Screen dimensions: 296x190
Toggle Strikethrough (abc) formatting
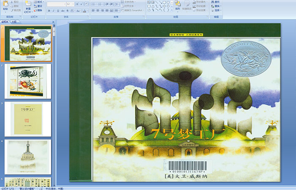pyautogui.click(x=63, y=11)
